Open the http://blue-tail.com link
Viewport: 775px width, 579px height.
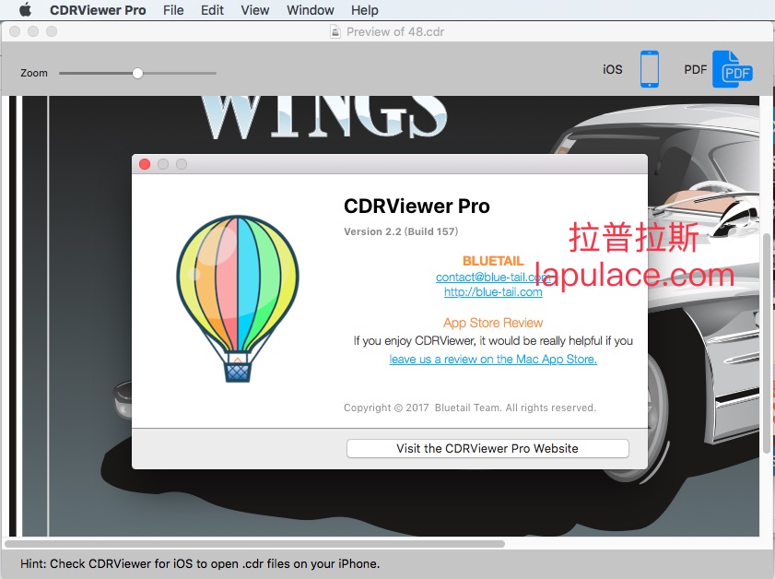(493, 291)
